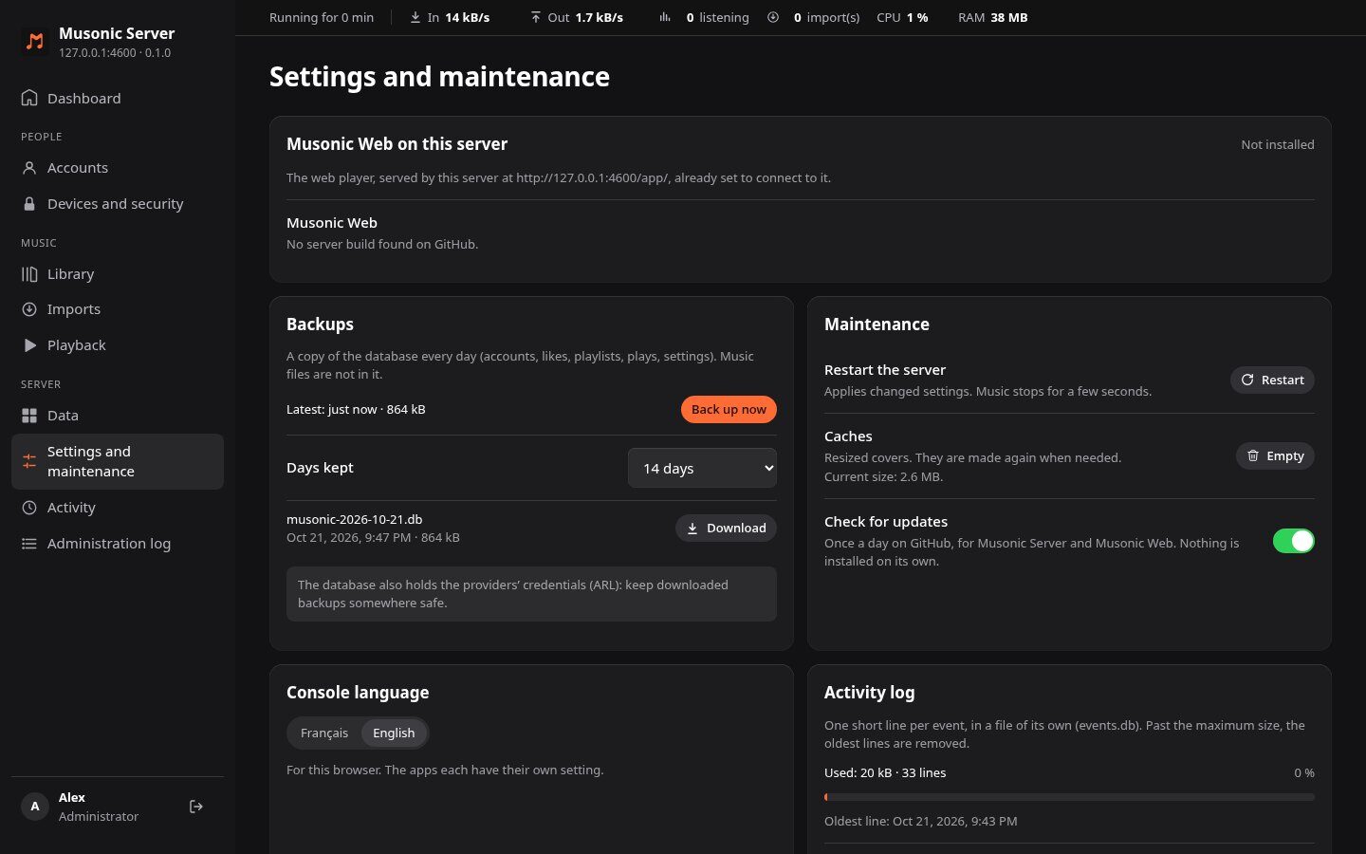Viewport: 1366px width, 854px height.
Task: Open the Accounts page
Action: pos(118,168)
